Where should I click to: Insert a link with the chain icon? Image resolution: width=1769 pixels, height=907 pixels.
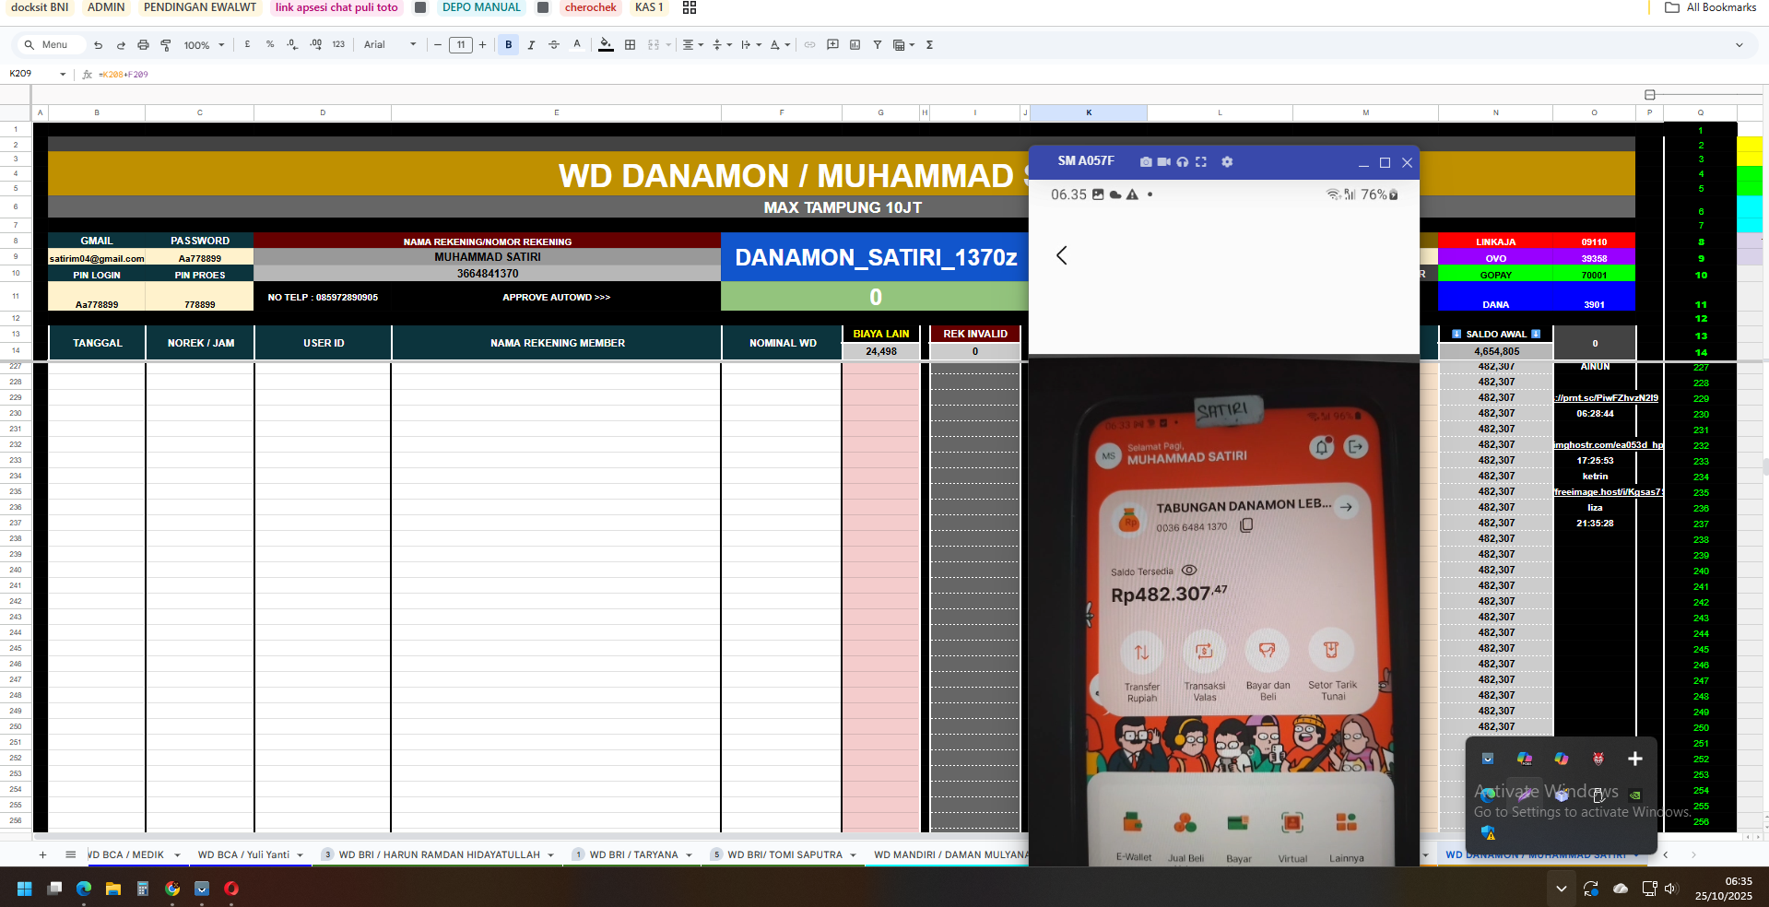(809, 45)
